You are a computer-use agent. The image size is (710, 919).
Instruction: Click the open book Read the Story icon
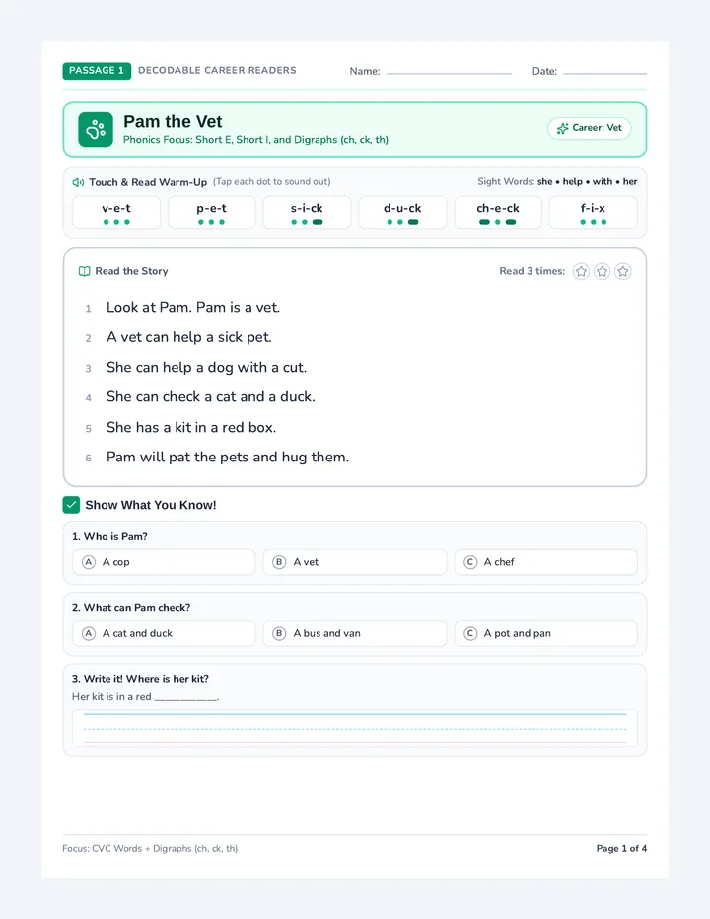tap(85, 271)
